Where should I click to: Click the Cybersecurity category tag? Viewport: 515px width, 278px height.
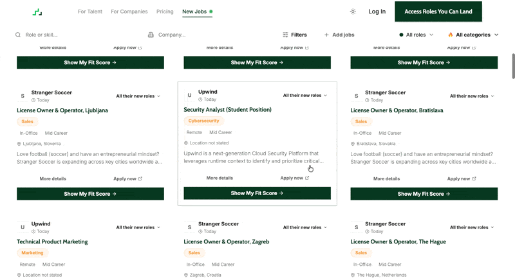tap(203, 121)
